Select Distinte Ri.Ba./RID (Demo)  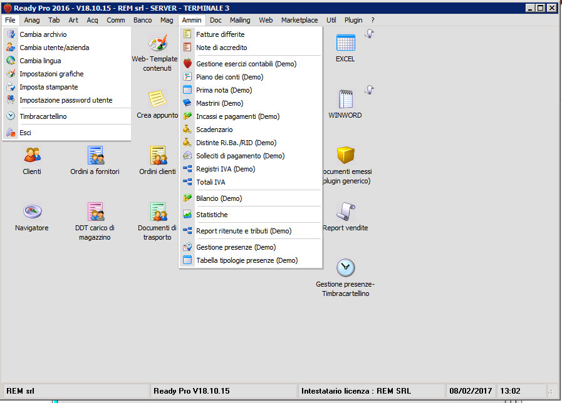(251, 143)
